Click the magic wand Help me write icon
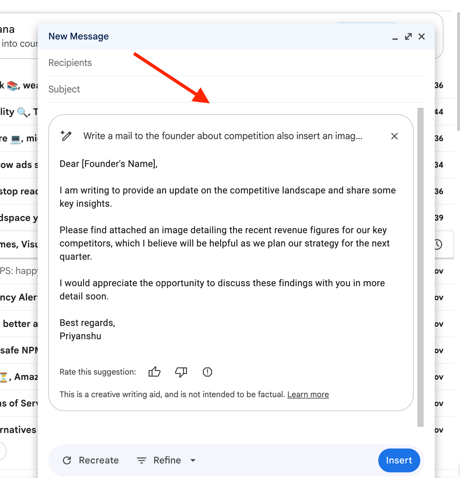 click(x=66, y=135)
